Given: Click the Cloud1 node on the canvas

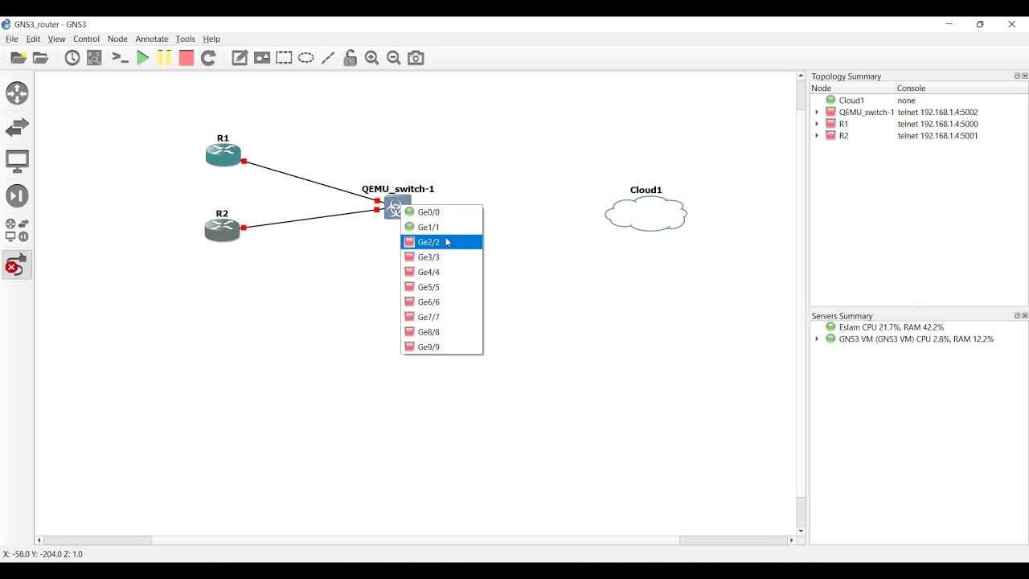Looking at the screenshot, I should pyautogui.click(x=646, y=214).
